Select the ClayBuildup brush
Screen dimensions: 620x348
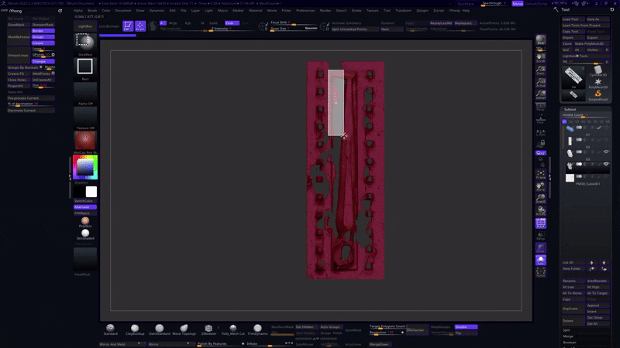tap(135, 329)
